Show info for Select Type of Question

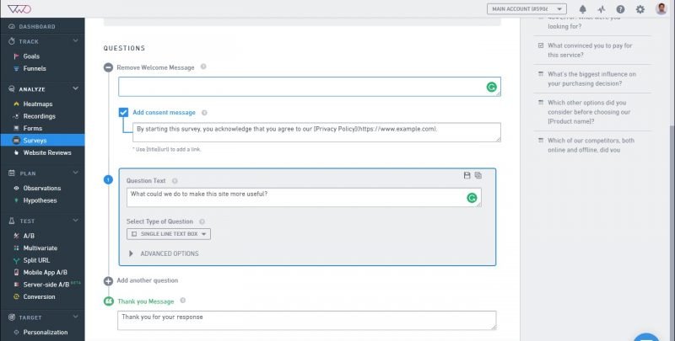[202, 221]
